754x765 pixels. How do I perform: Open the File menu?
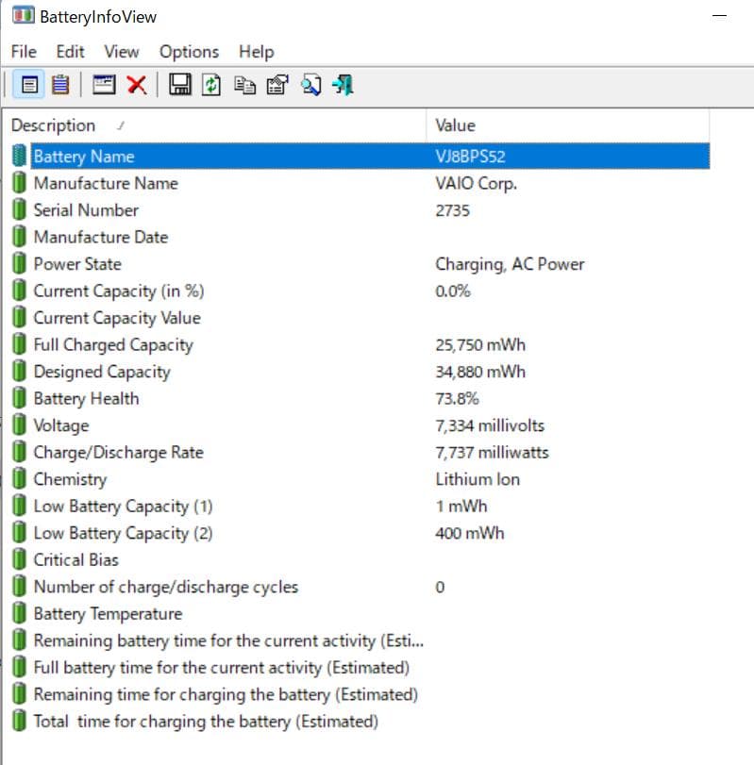tap(24, 52)
